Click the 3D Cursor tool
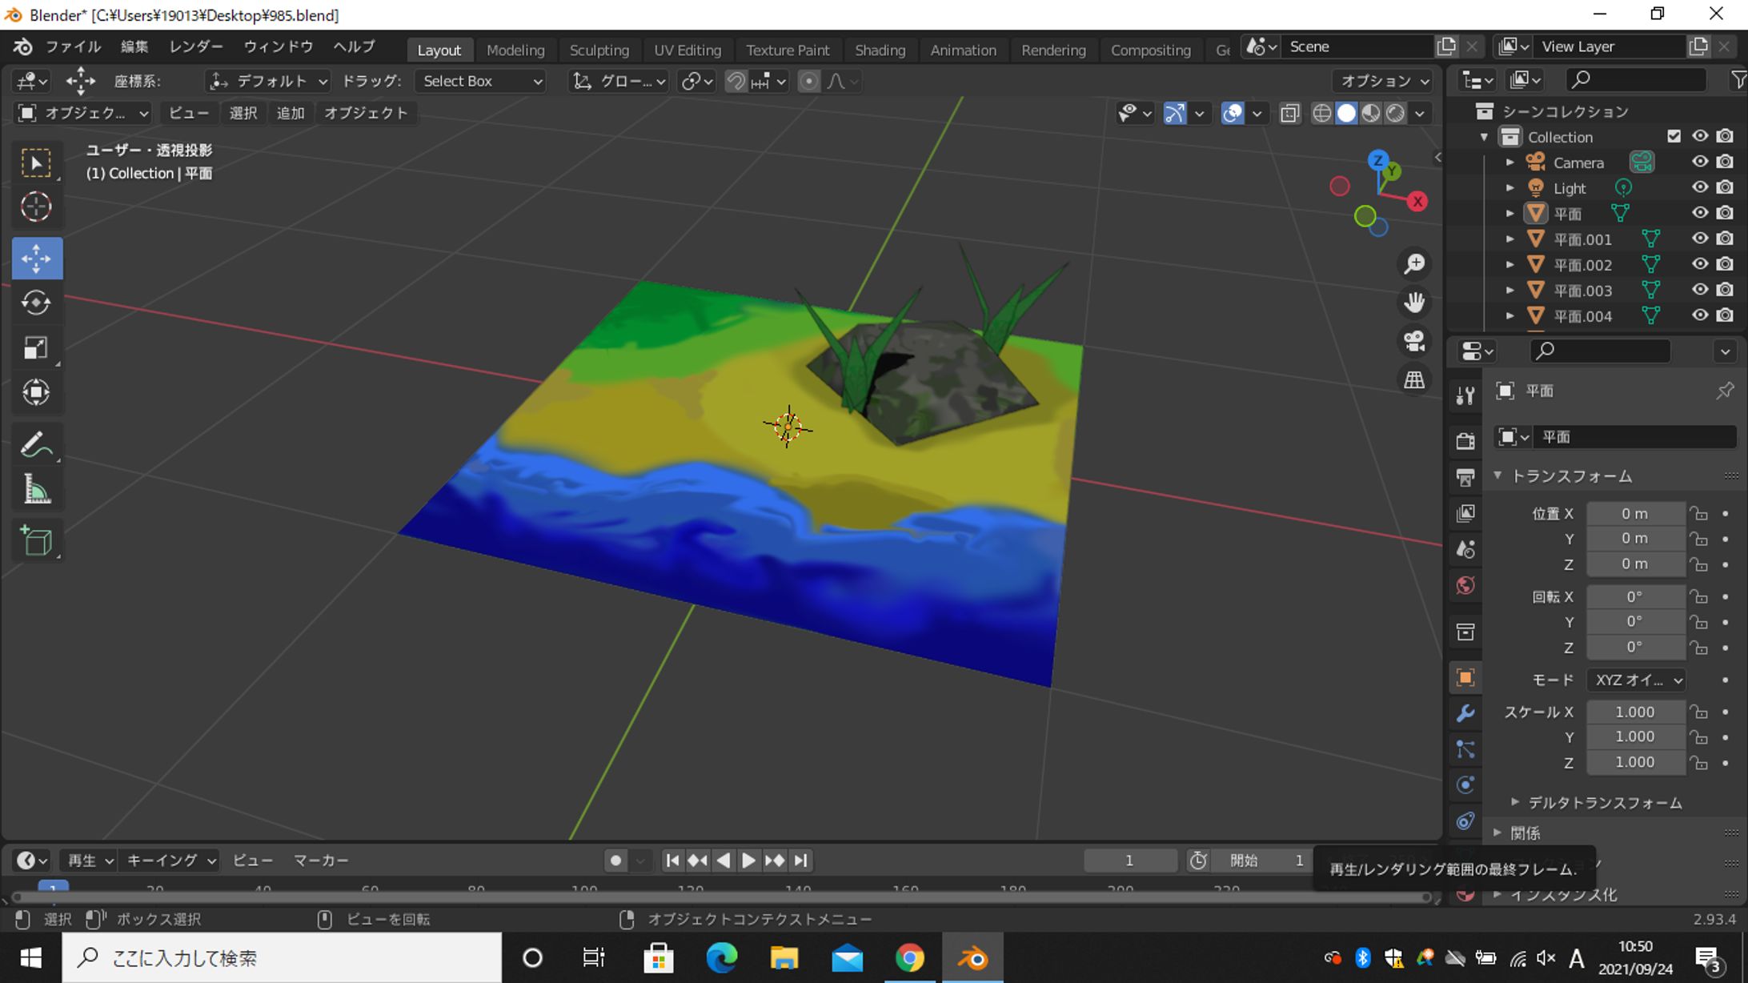The height and width of the screenshot is (983, 1748). [36, 207]
